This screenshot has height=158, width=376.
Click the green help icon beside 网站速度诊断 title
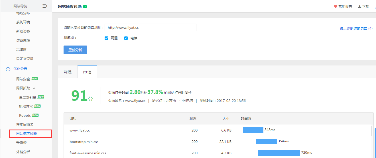[x=85, y=7]
